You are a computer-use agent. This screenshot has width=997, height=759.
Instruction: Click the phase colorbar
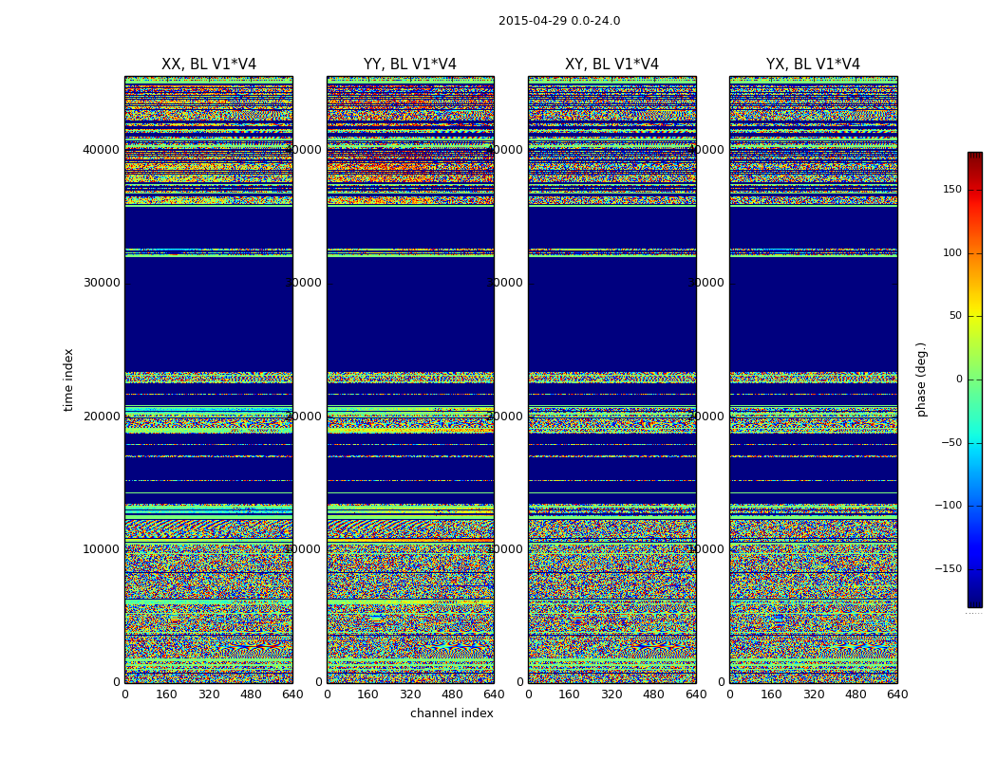(974, 379)
